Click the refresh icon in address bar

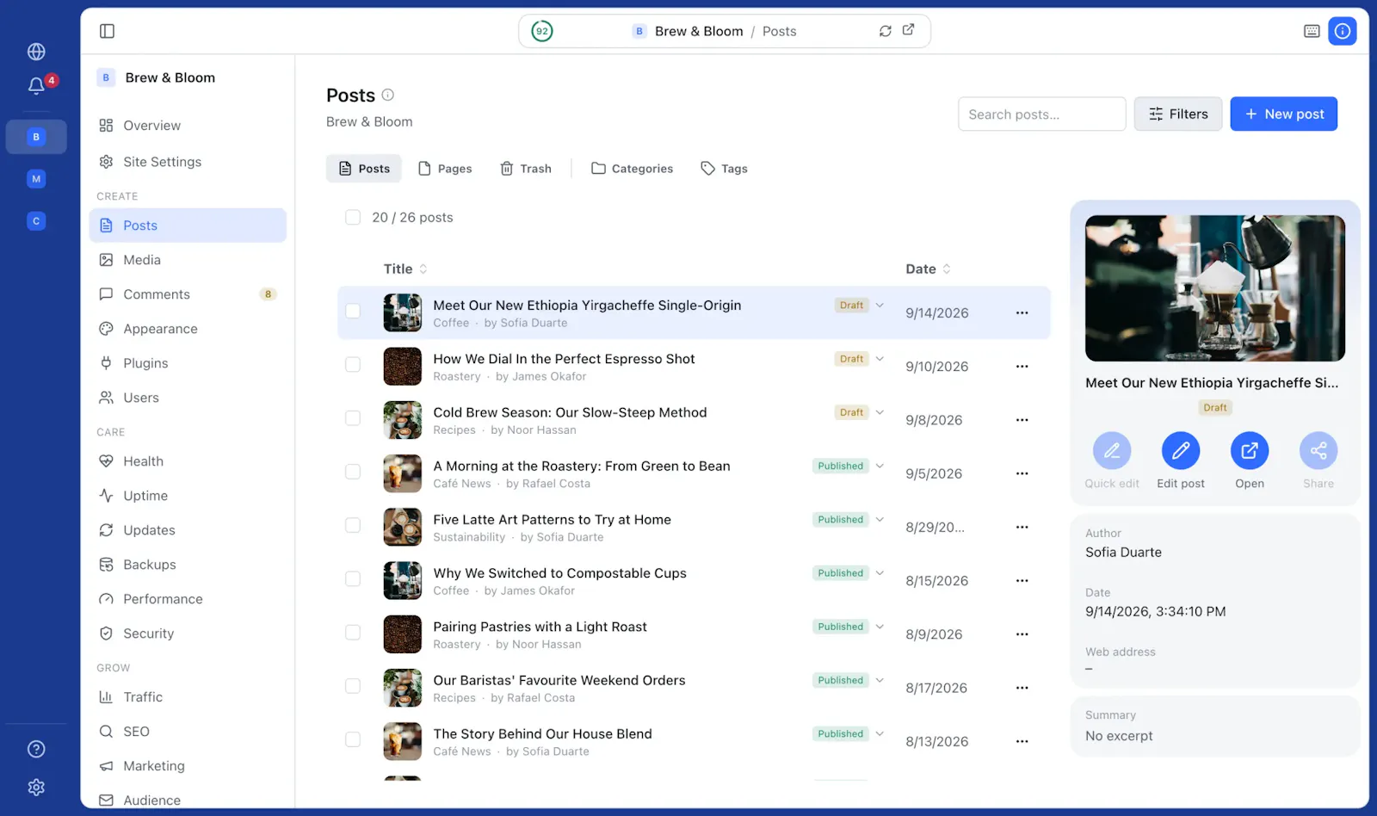click(885, 31)
